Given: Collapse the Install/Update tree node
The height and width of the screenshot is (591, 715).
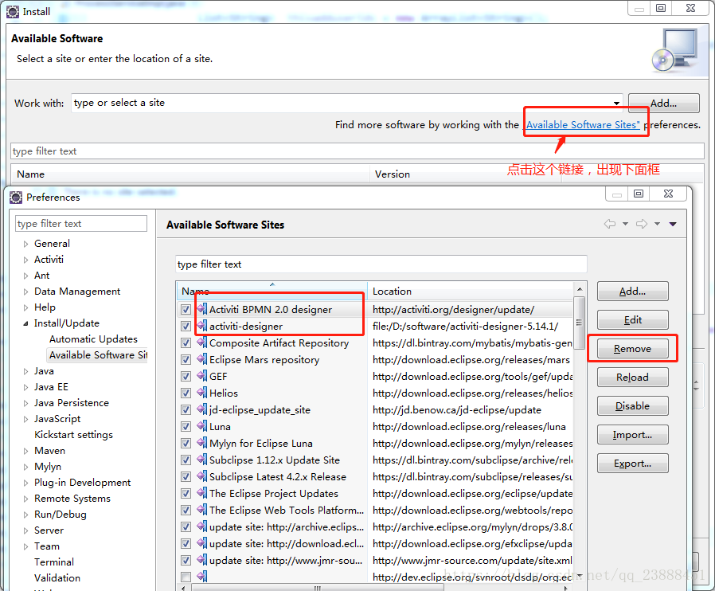Looking at the screenshot, I should point(25,323).
